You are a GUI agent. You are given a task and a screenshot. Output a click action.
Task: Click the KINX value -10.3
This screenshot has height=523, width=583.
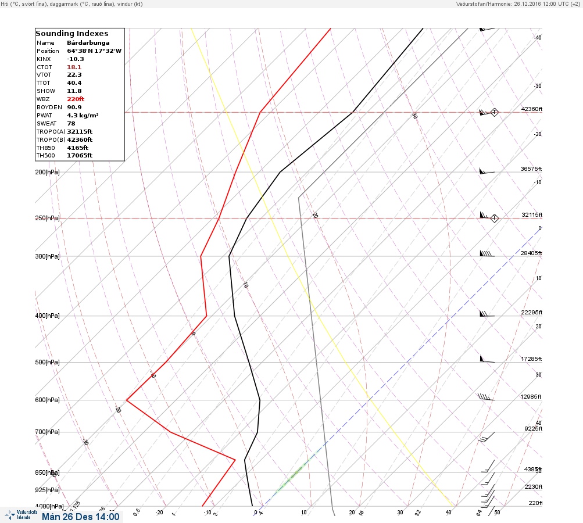point(76,59)
